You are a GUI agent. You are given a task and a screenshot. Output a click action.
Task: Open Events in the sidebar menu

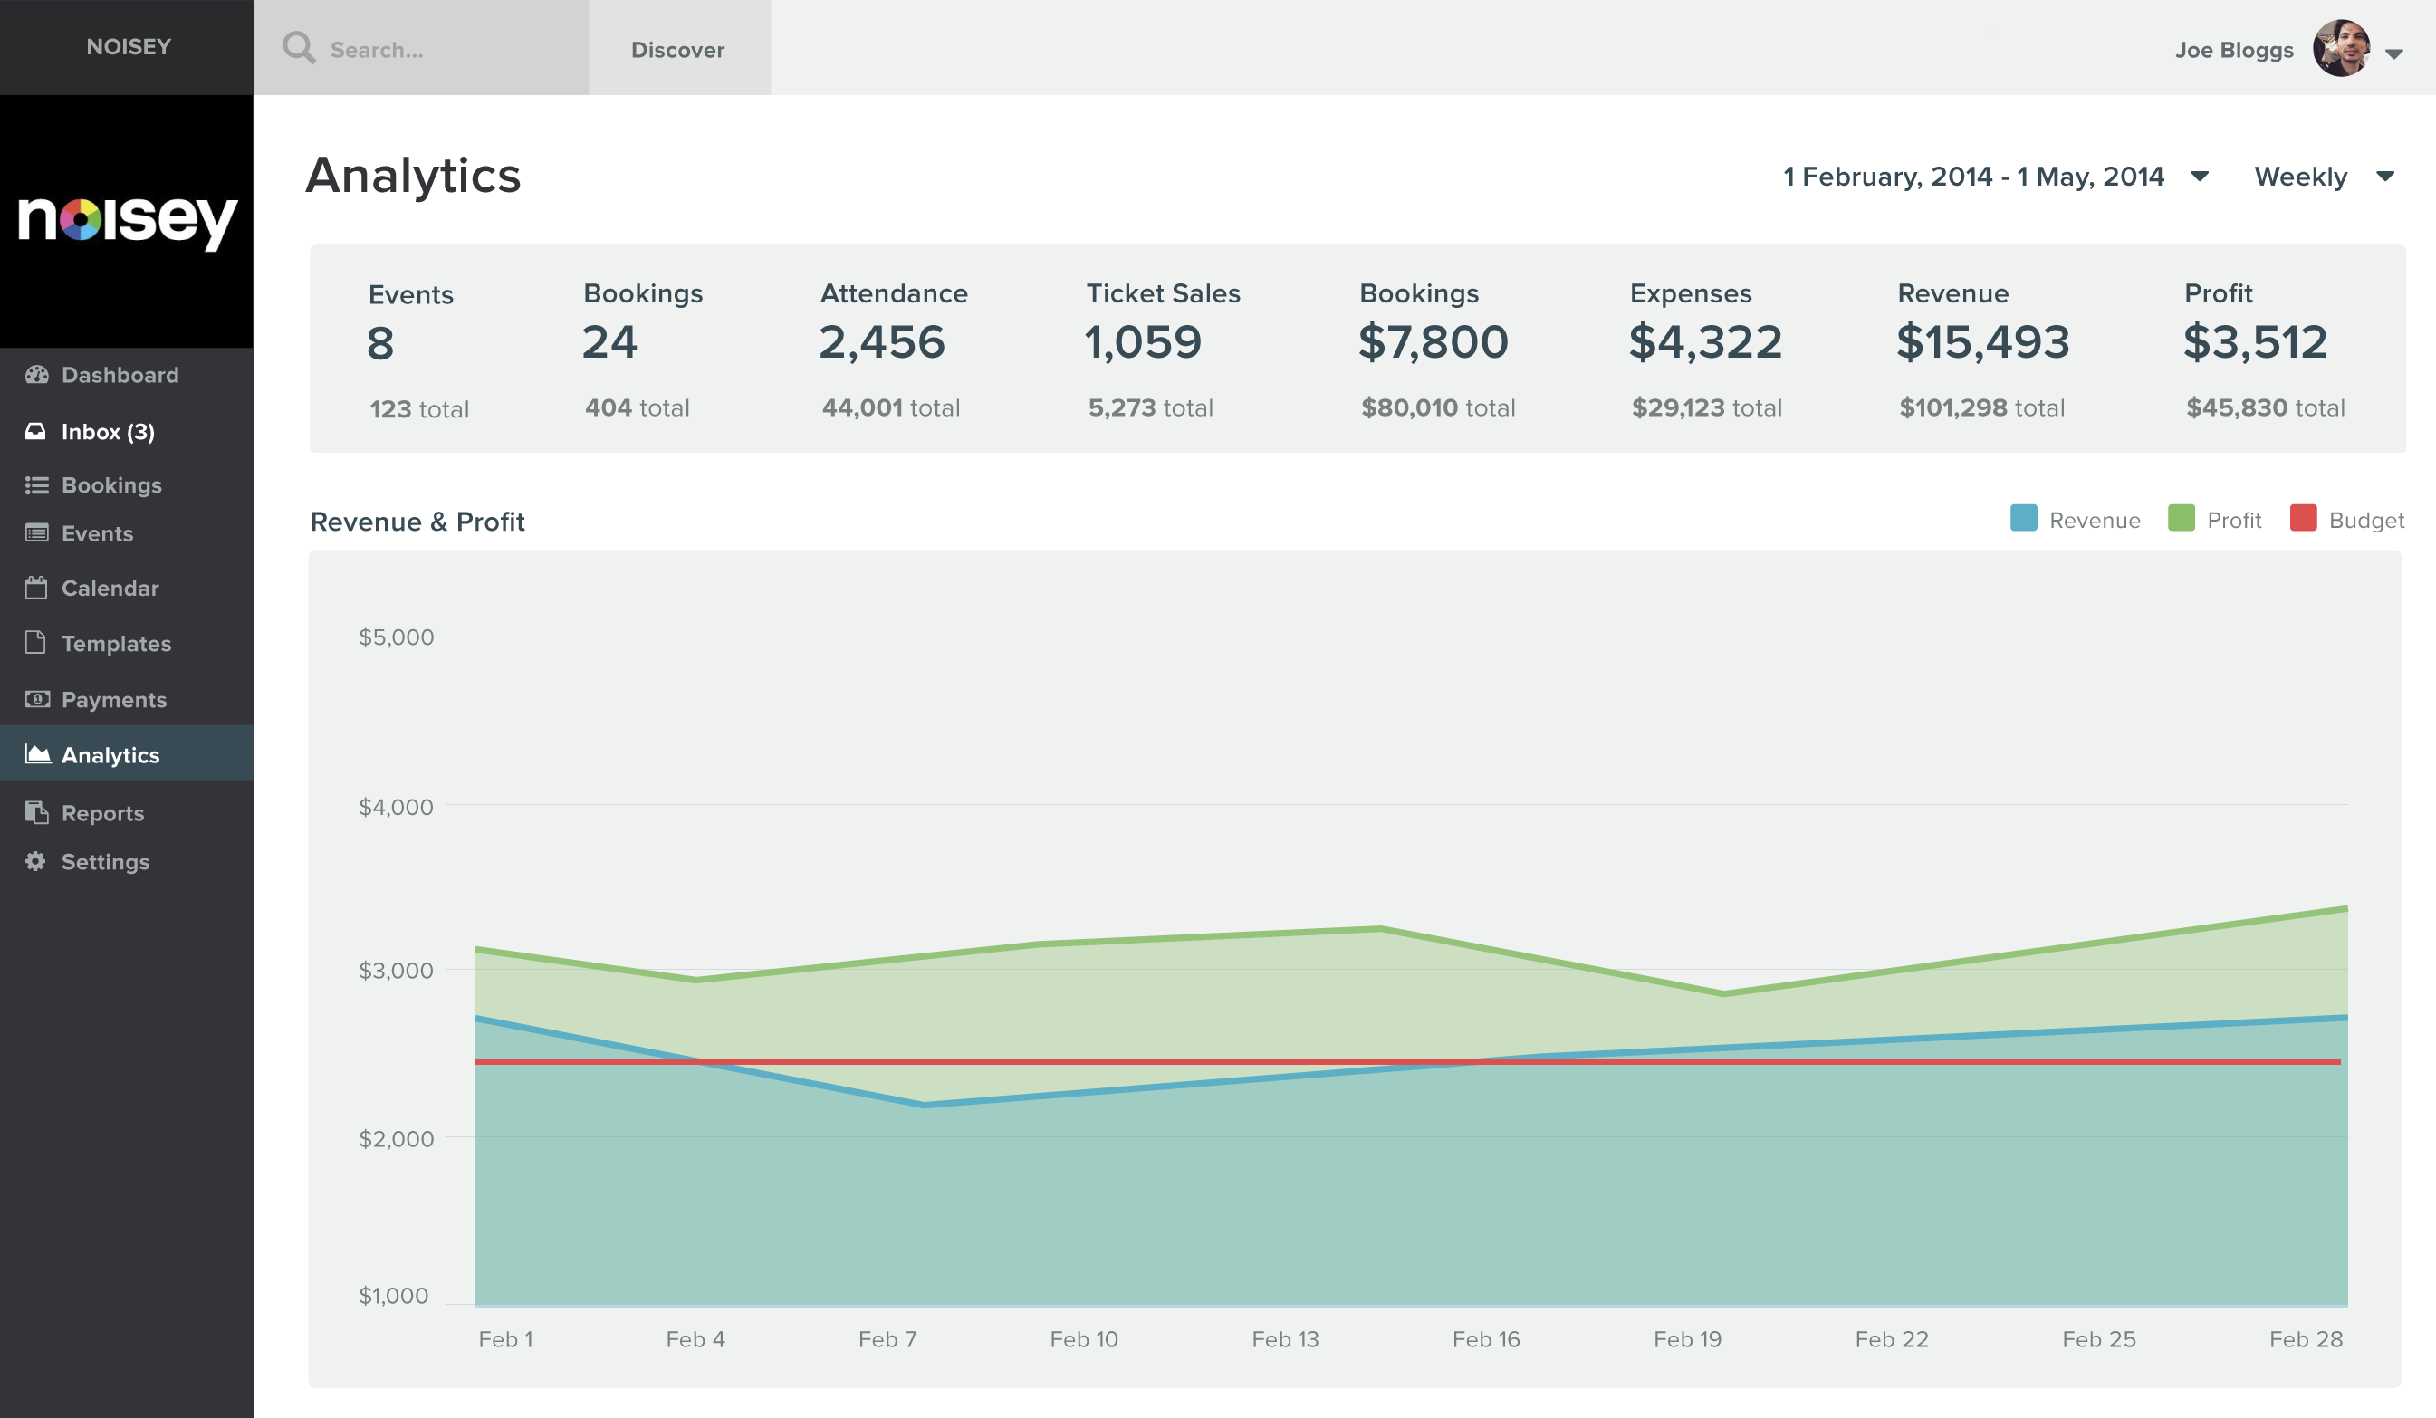click(97, 533)
